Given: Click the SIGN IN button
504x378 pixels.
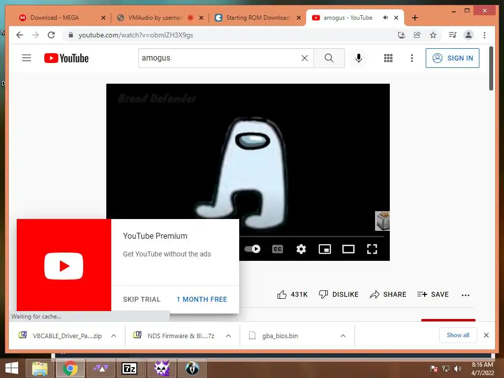Looking at the screenshot, I should coord(452,58).
